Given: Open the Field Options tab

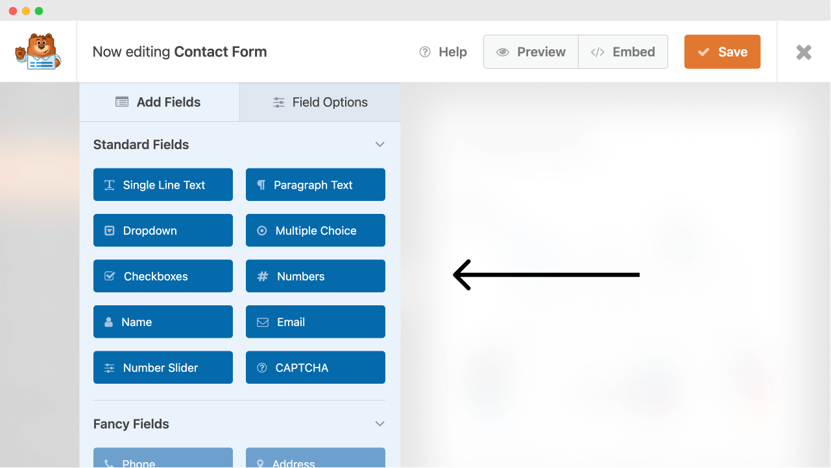Looking at the screenshot, I should (x=320, y=102).
